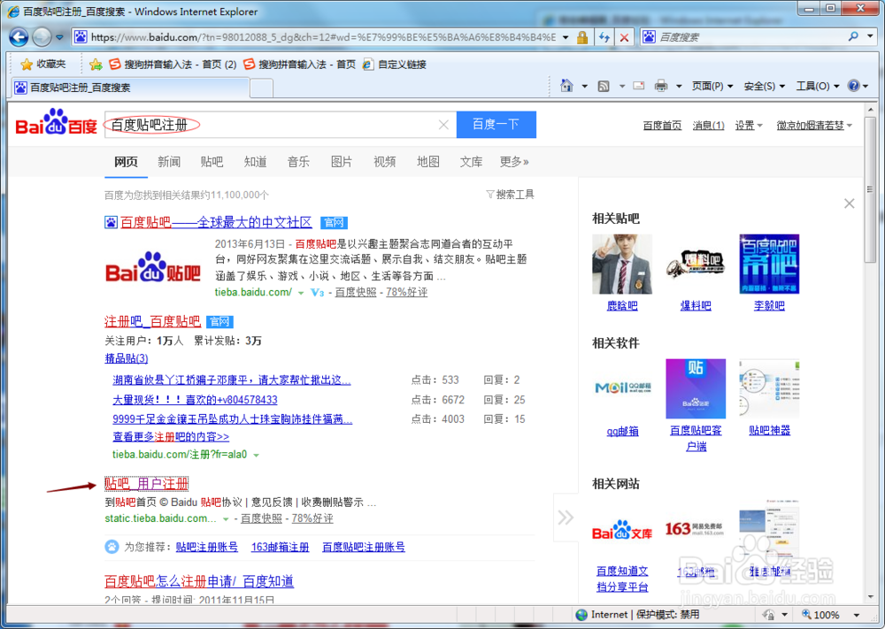This screenshot has width=885, height=629.
Task: Open the new tab button
Action: click(x=261, y=88)
